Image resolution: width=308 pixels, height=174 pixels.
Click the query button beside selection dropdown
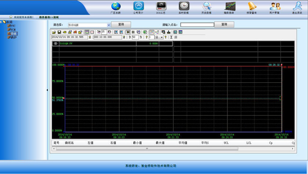(x=121, y=24)
